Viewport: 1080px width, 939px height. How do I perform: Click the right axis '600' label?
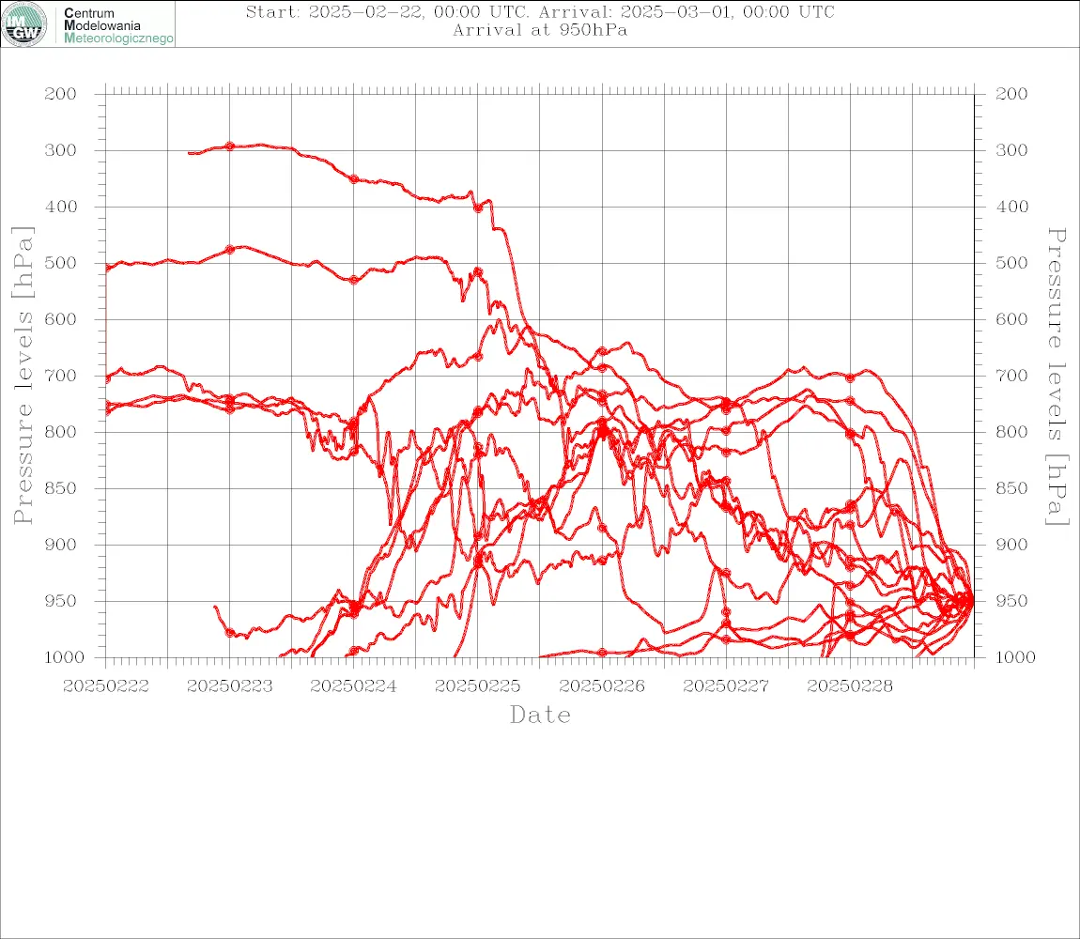point(1011,319)
